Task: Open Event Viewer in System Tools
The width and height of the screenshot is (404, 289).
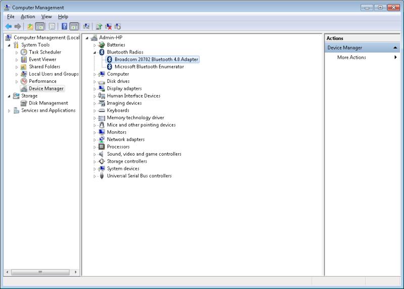Action: pyautogui.click(x=42, y=60)
